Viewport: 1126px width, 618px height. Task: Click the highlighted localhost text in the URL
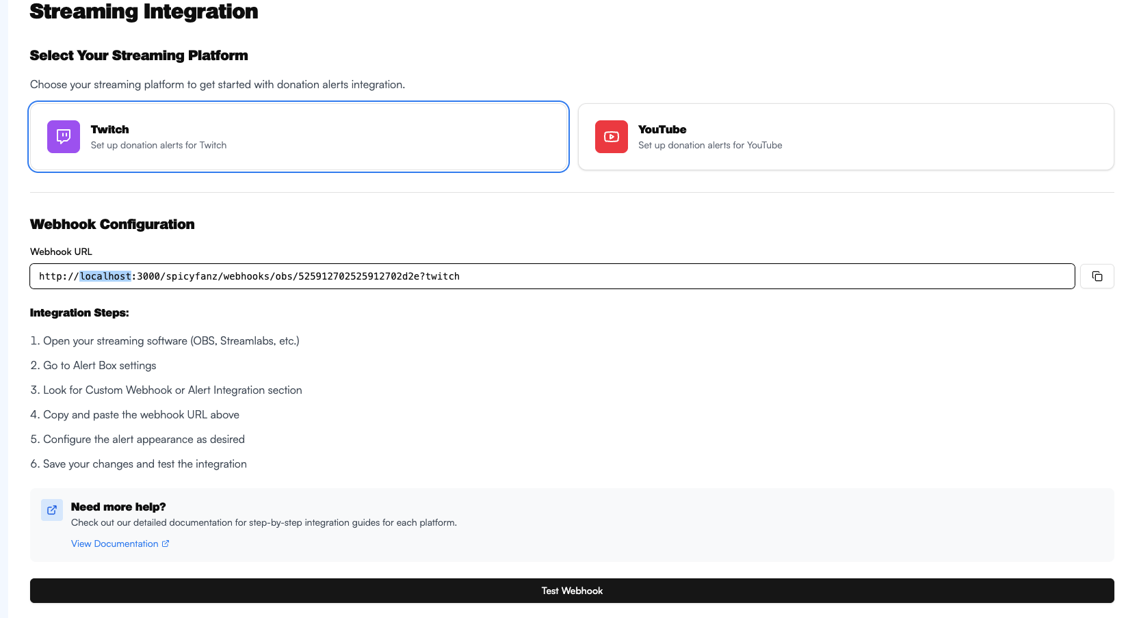[105, 276]
